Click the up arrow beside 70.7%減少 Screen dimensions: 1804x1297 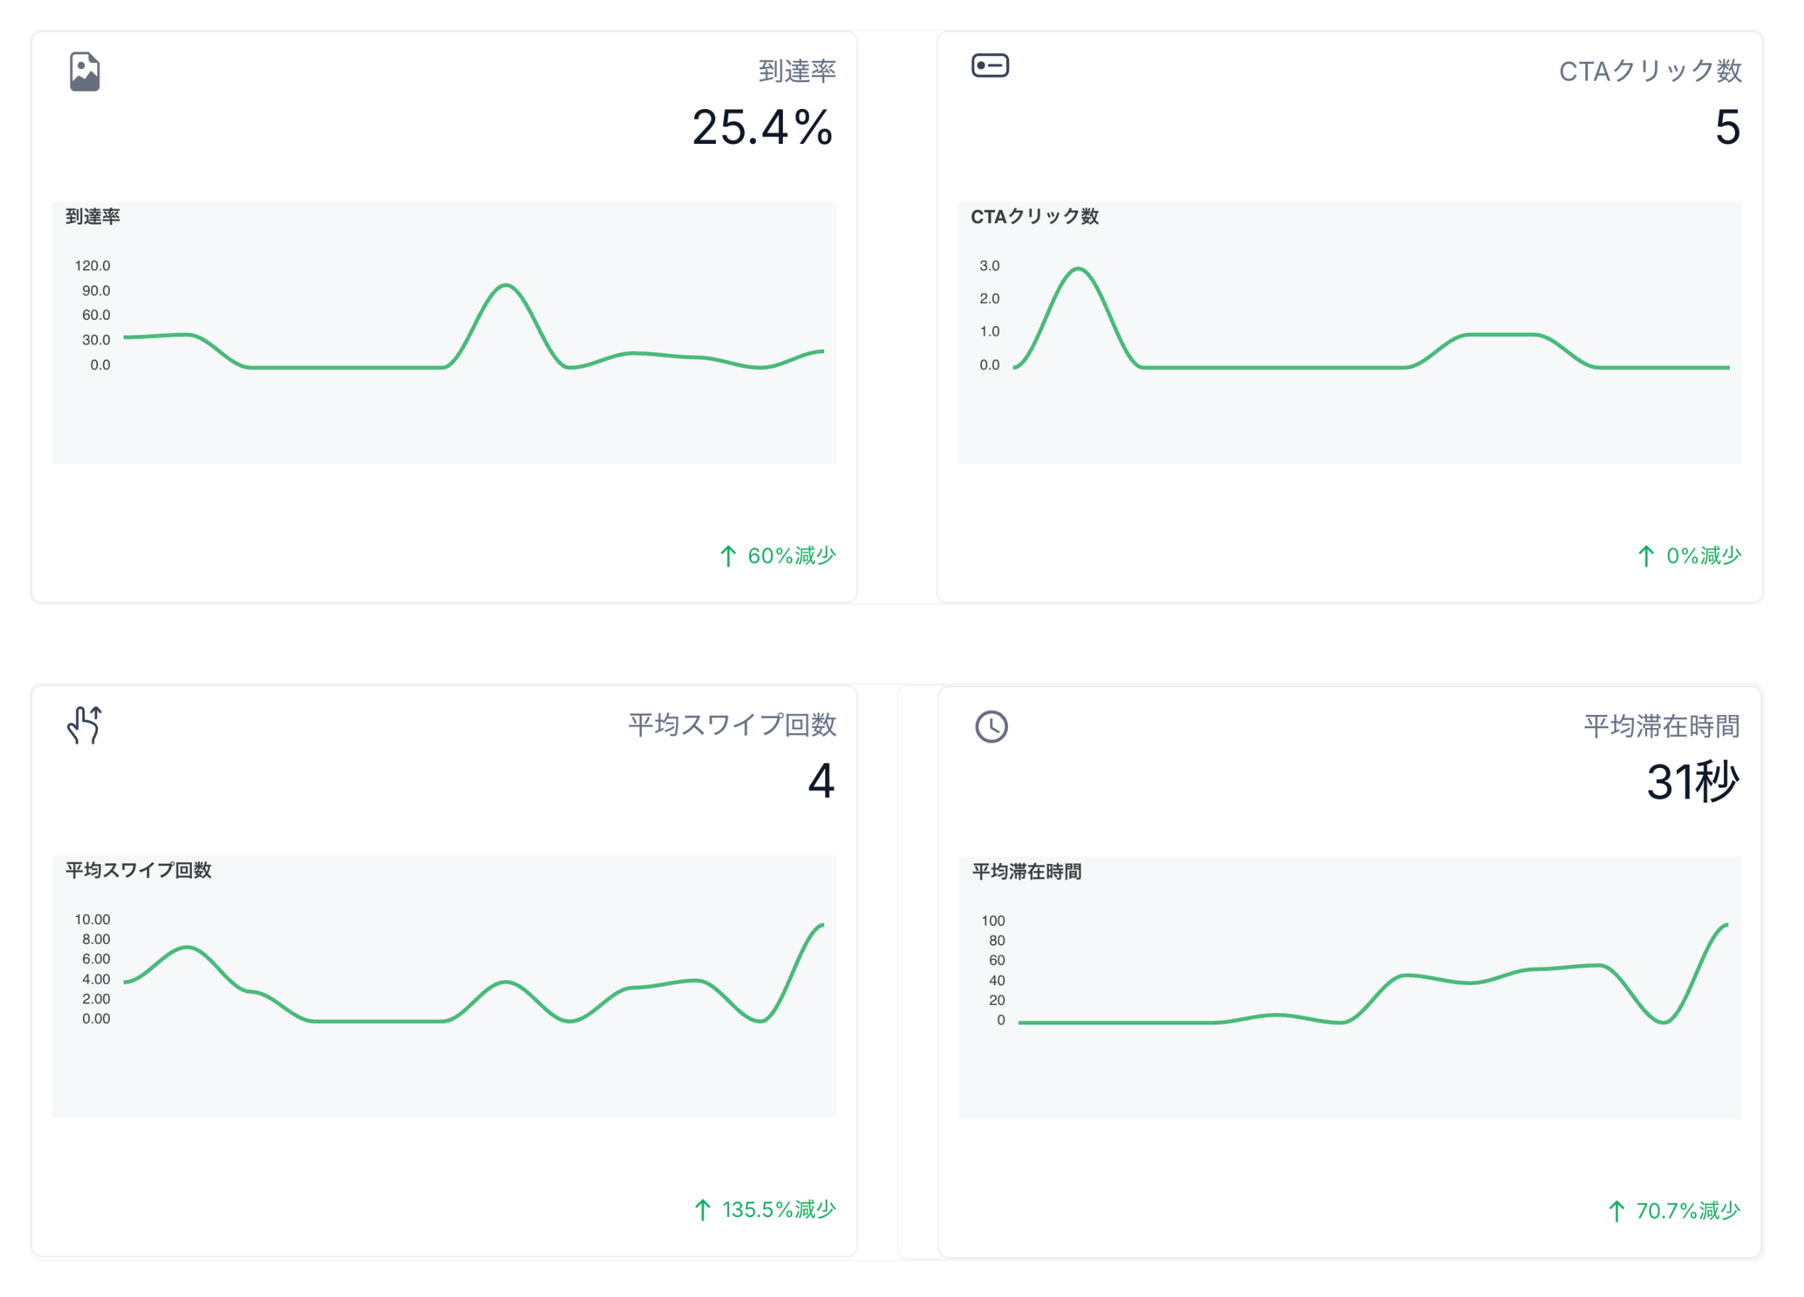pyautogui.click(x=1616, y=1211)
